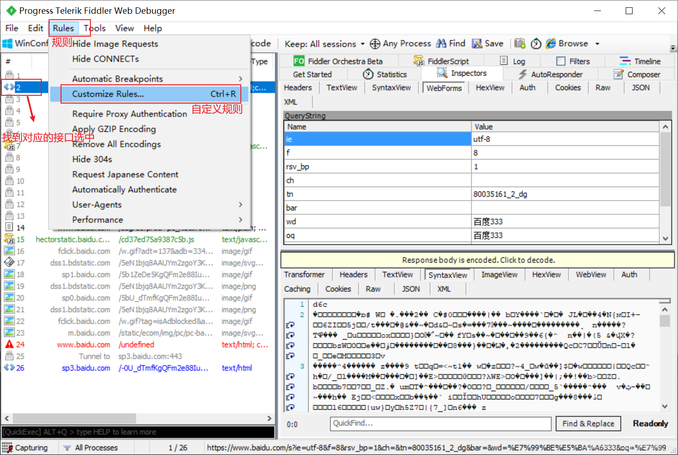Click the session list horizontal scrollbar thumb
Screen dimensions: 678x455
(x=75, y=418)
